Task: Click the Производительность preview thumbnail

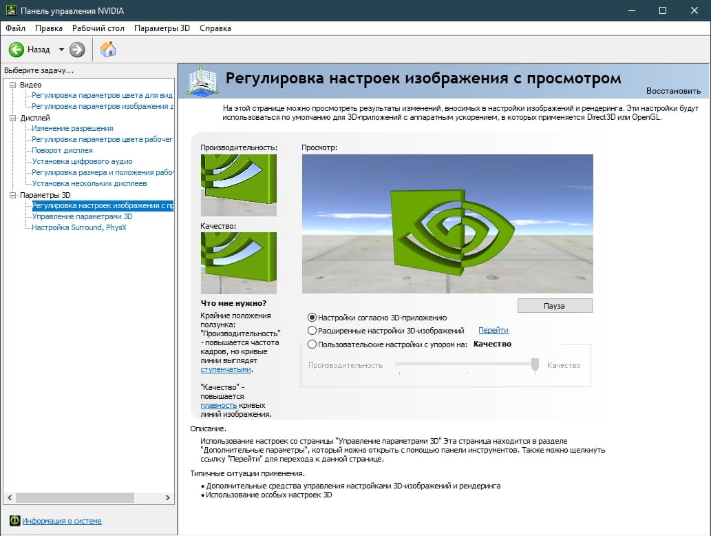Action: point(239,185)
